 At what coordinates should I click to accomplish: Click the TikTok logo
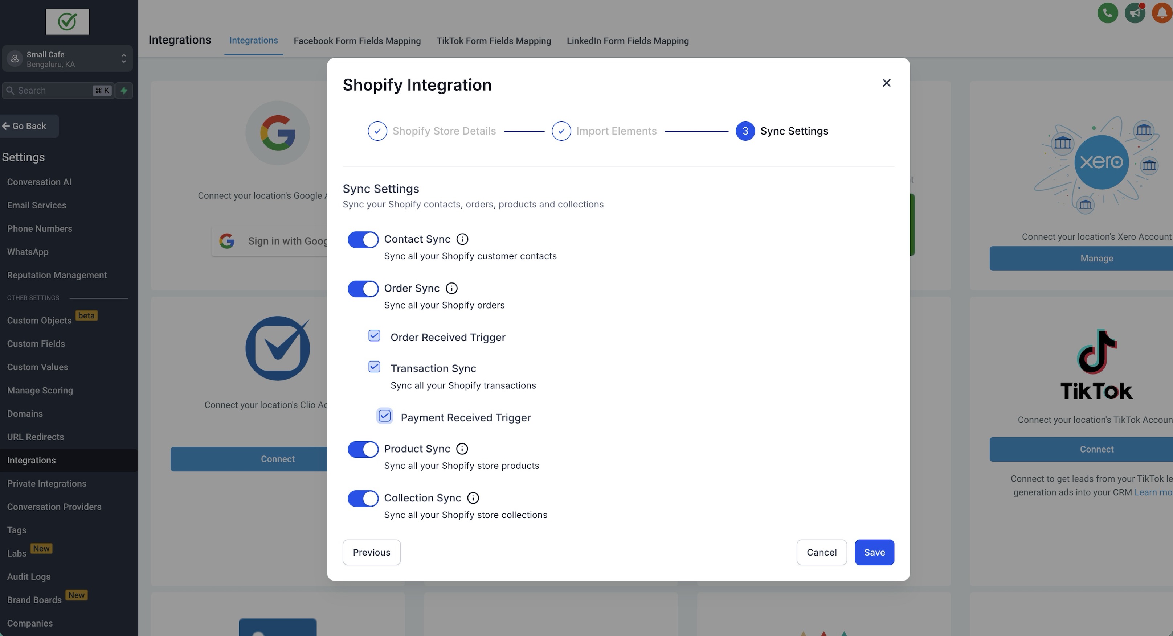tap(1096, 364)
